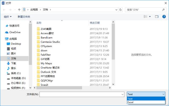This screenshot has width=169, height=106.
Task: Click 此电脑 in the address path
Action: tap(34, 10)
